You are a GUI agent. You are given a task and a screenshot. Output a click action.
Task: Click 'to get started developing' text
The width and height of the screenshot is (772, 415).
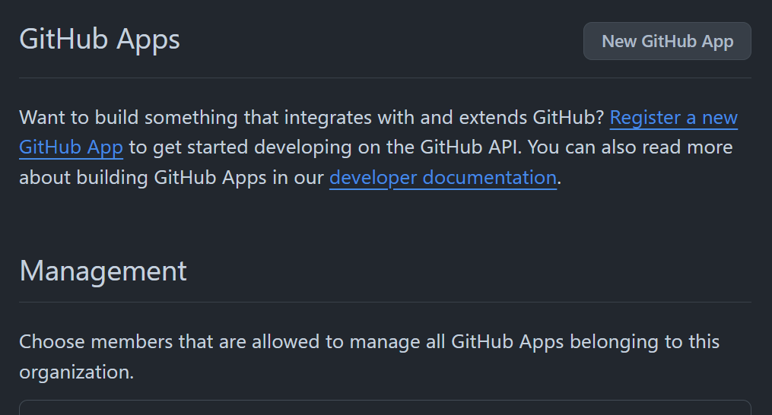240,147
